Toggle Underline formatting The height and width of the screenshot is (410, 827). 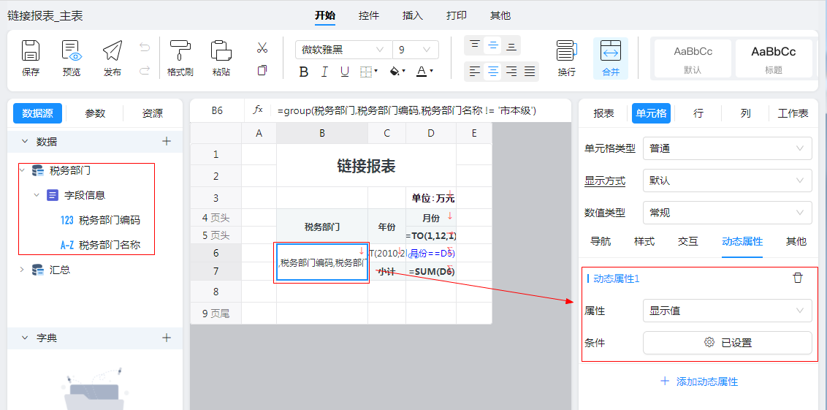(345, 72)
